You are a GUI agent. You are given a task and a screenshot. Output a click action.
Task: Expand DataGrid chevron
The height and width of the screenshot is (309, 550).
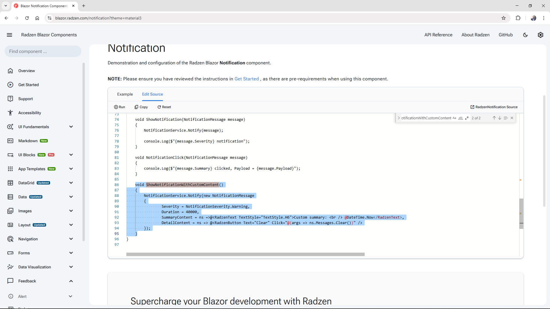point(71,183)
